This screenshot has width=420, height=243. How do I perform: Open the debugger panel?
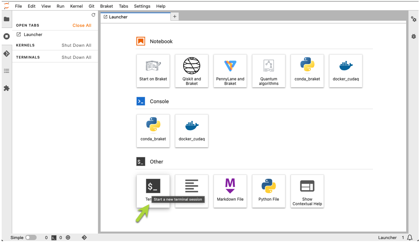(414, 36)
